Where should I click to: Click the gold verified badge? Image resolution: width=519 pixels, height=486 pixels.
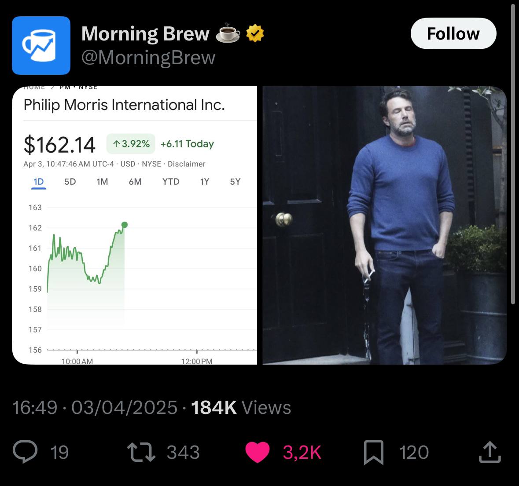tap(255, 33)
